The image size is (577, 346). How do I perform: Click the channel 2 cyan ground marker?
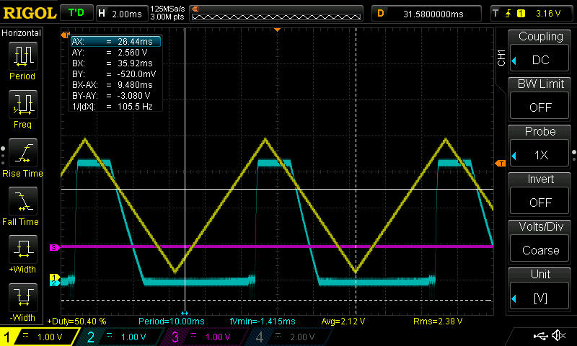click(x=54, y=283)
